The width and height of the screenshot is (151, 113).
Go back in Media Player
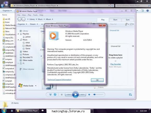tap(19, 19)
